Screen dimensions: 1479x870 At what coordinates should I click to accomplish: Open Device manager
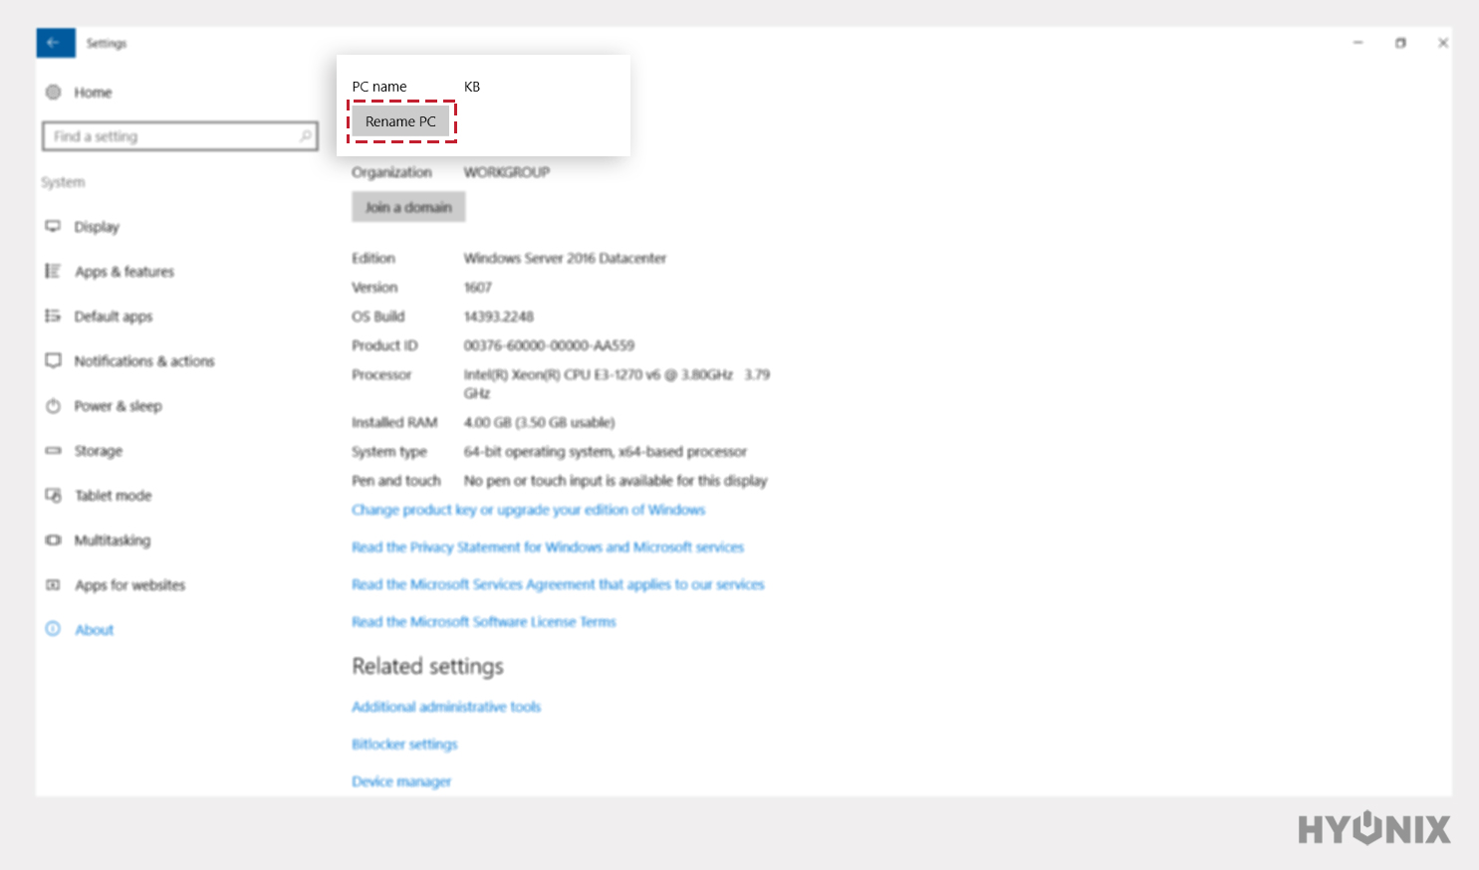(x=400, y=780)
